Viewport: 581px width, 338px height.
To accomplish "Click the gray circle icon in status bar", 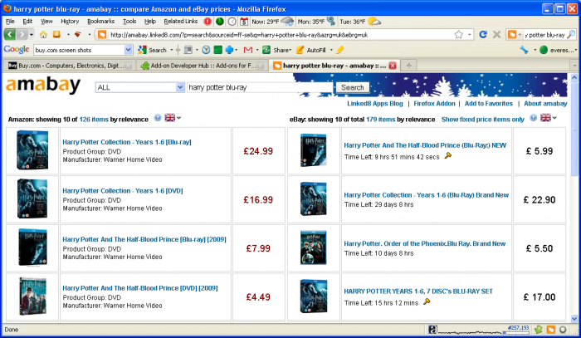I will point(564,329).
